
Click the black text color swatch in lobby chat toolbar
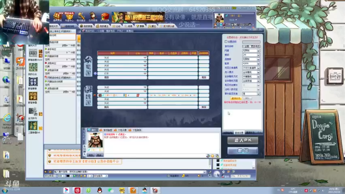68,176
